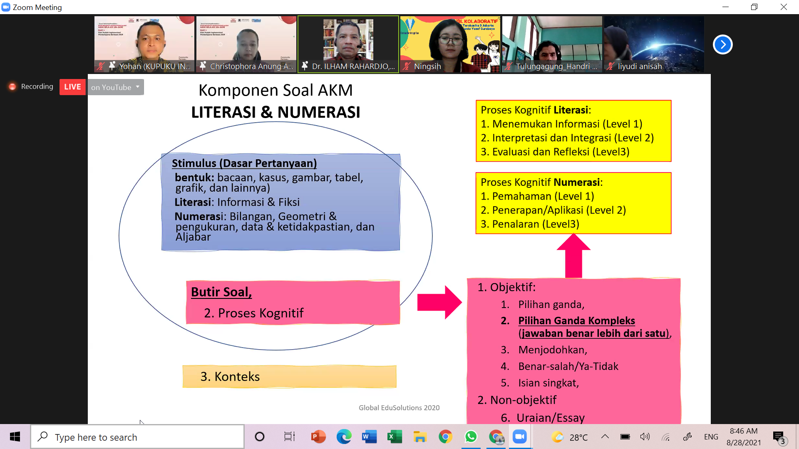Click '6. Uraian/Essay' list item

coord(543,417)
